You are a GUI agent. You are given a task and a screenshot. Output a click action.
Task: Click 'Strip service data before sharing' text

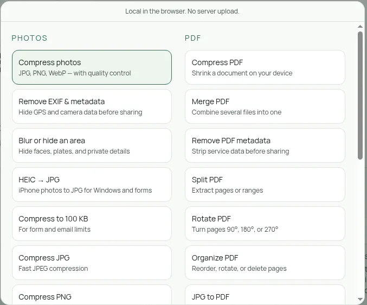[x=240, y=151]
